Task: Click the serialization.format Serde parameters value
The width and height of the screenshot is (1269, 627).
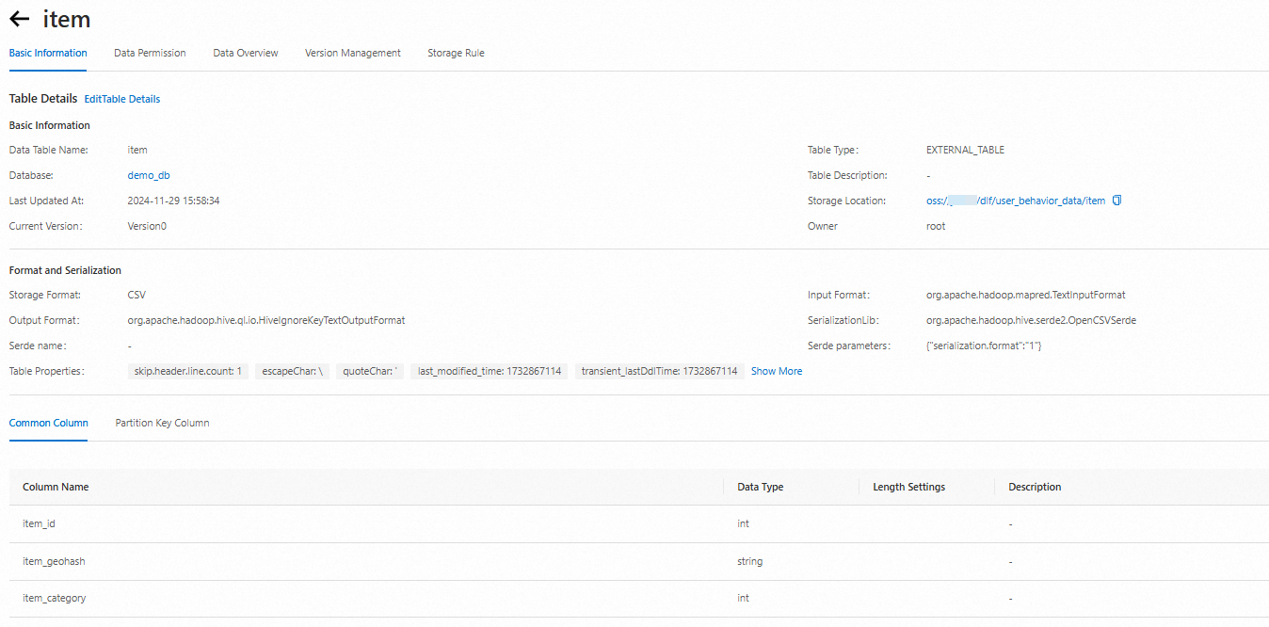Action: pyautogui.click(x=984, y=346)
